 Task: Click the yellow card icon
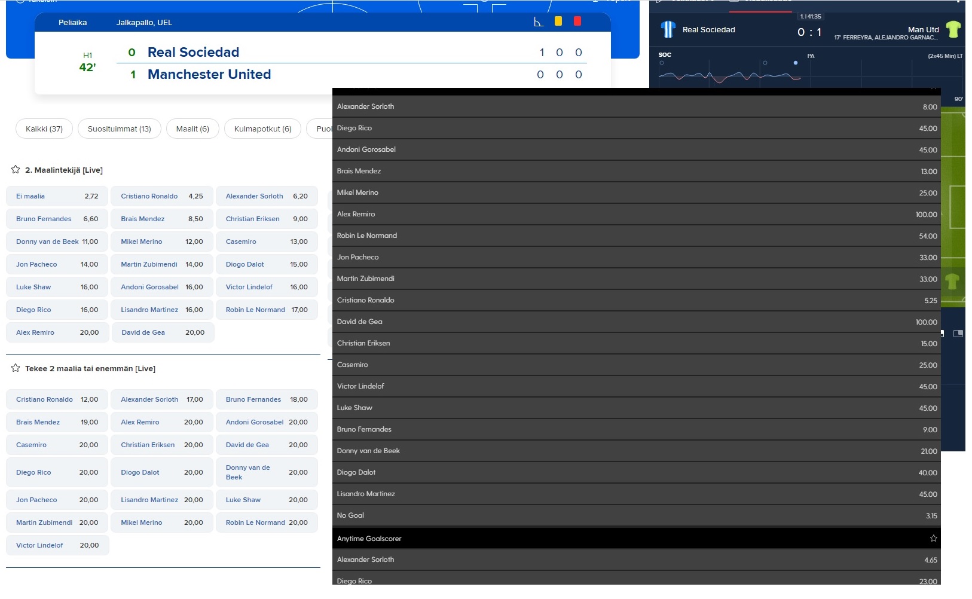(x=558, y=22)
